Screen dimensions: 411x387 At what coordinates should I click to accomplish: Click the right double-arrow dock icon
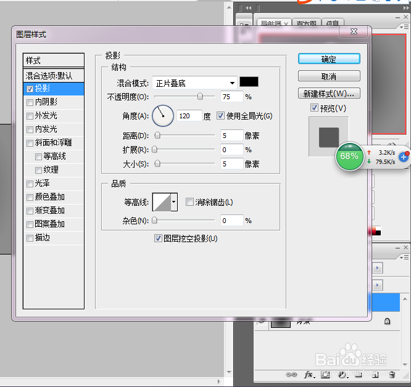point(406,8)
